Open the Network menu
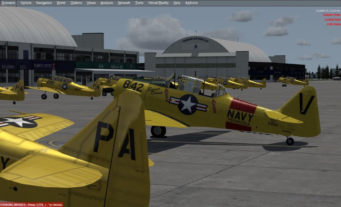Screen dimensions: 341x207 coord(124,3)
